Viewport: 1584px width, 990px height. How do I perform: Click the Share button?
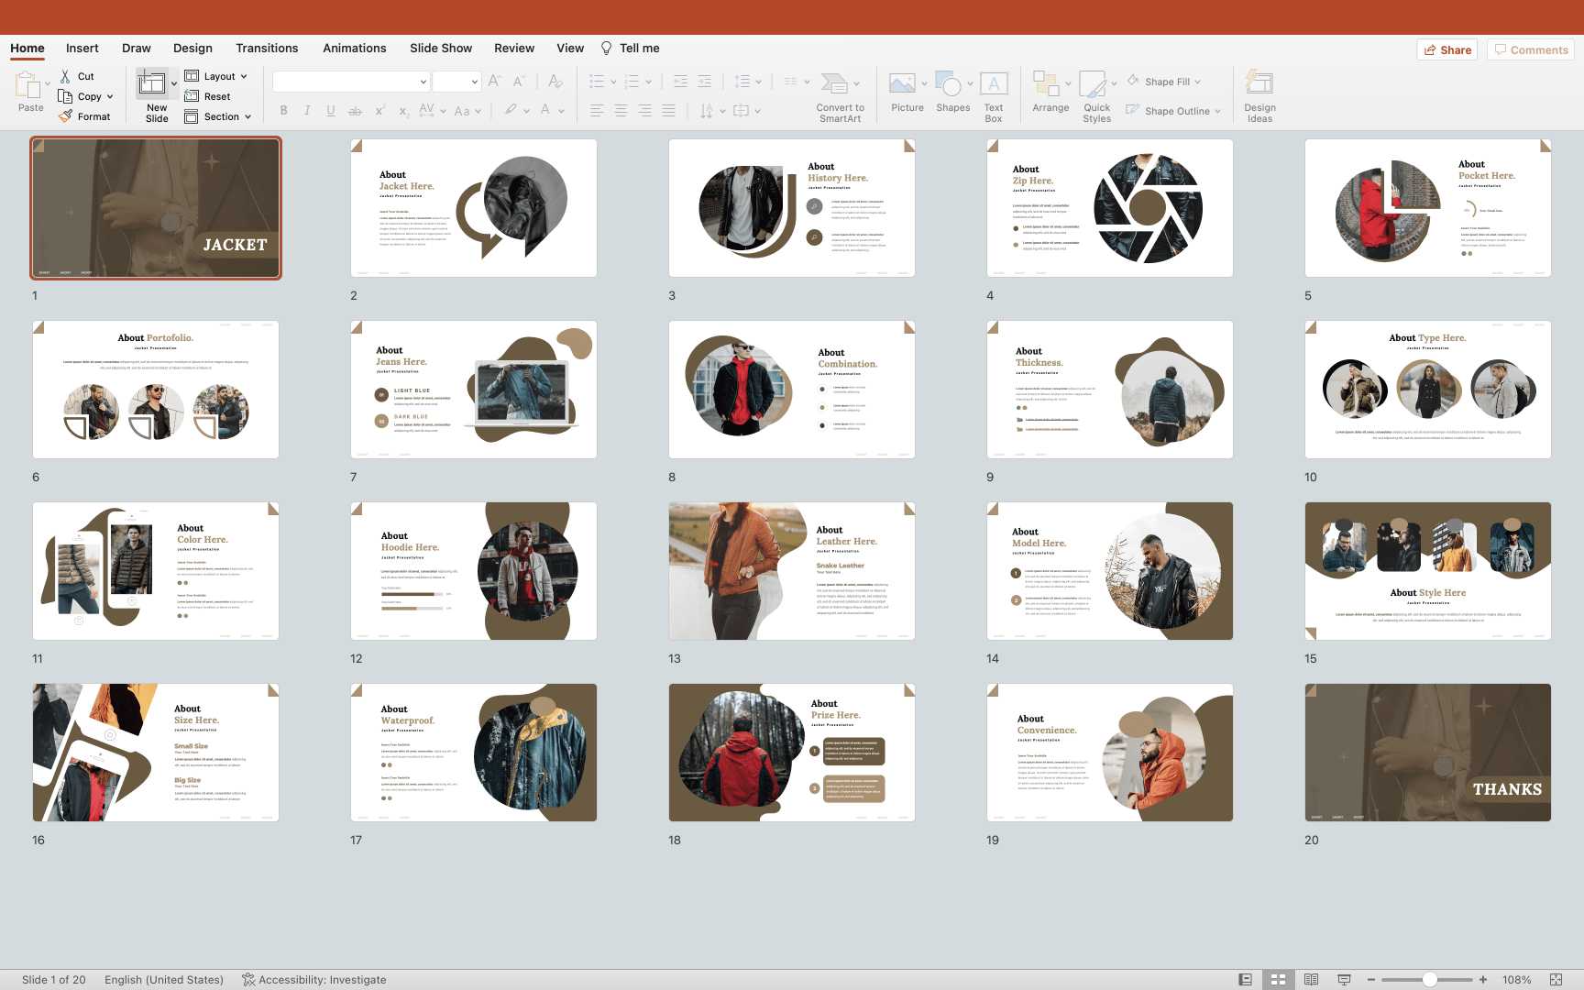[x=1449, y=50]
